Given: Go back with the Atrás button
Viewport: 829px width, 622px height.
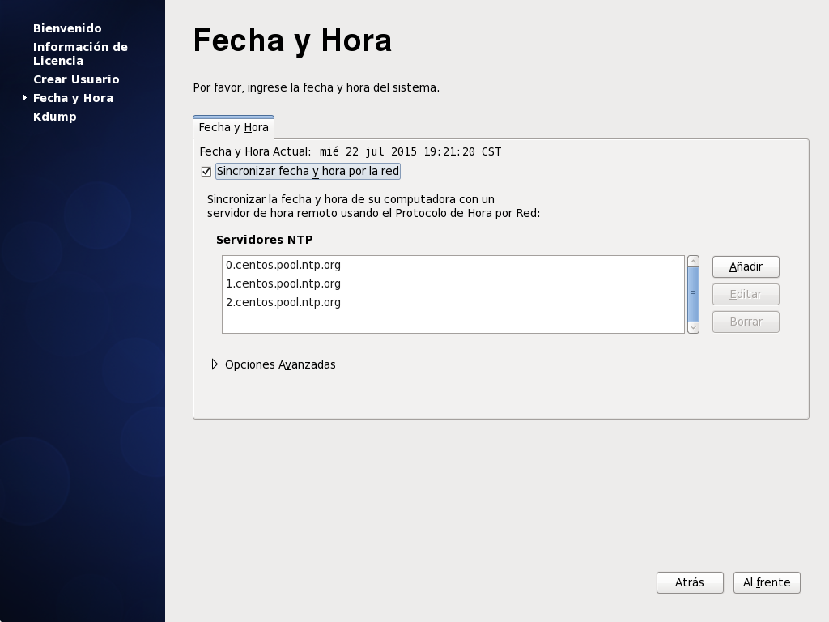Looking at the screenshot, I should tap(689, 582).
